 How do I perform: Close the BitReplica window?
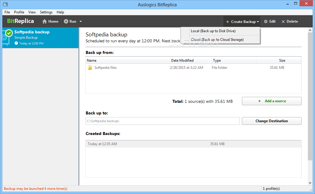pyautogui.click(x=306, y=3)
